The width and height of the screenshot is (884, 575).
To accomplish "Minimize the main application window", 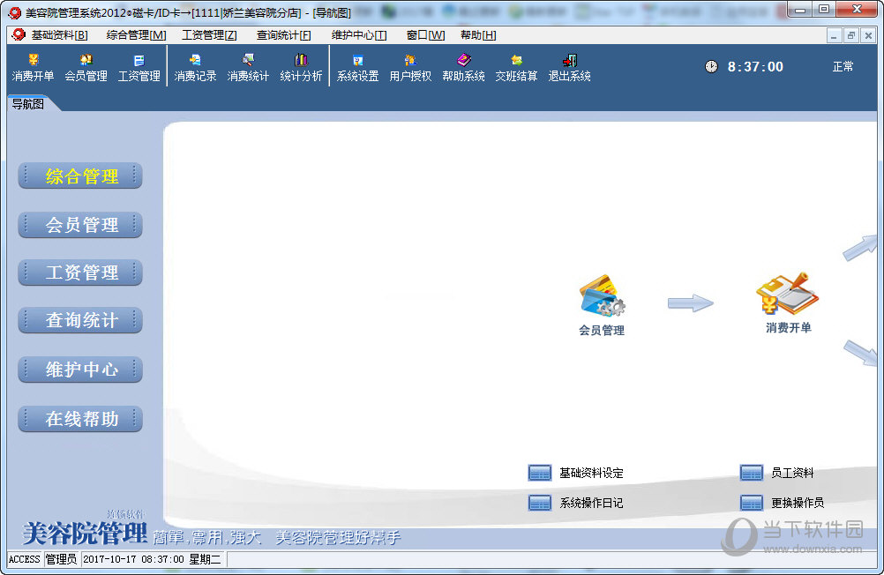I will (x=800, y=9).
